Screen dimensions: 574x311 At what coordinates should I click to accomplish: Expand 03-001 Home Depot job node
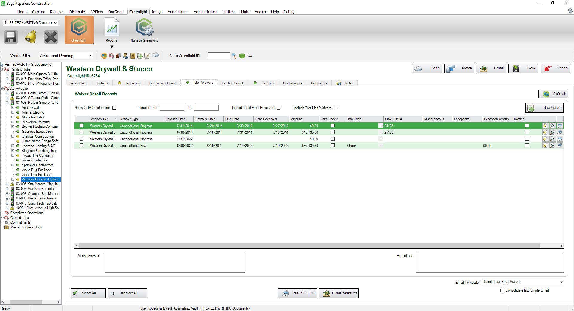pyautogui.click(x=7, y=93)
